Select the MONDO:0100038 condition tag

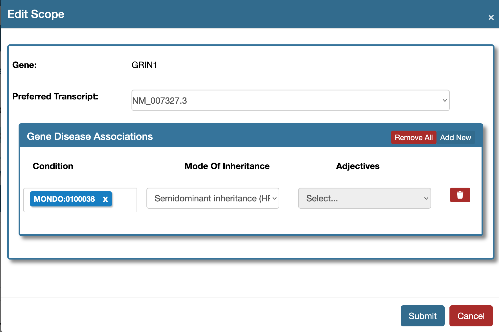point(64,199)
